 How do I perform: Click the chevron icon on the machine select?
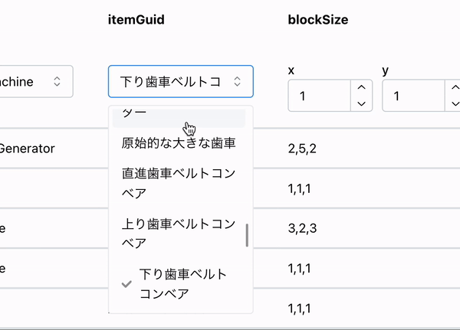(x=57, y=81)
